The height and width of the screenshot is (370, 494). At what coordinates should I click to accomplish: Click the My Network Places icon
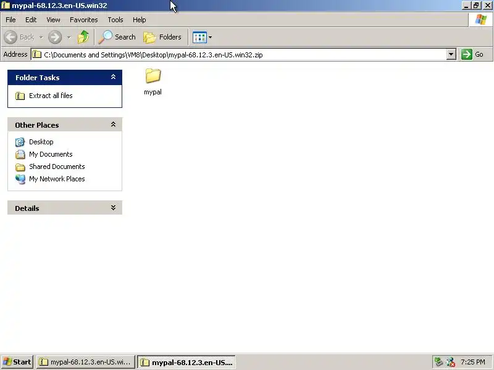tap(20, 179)
